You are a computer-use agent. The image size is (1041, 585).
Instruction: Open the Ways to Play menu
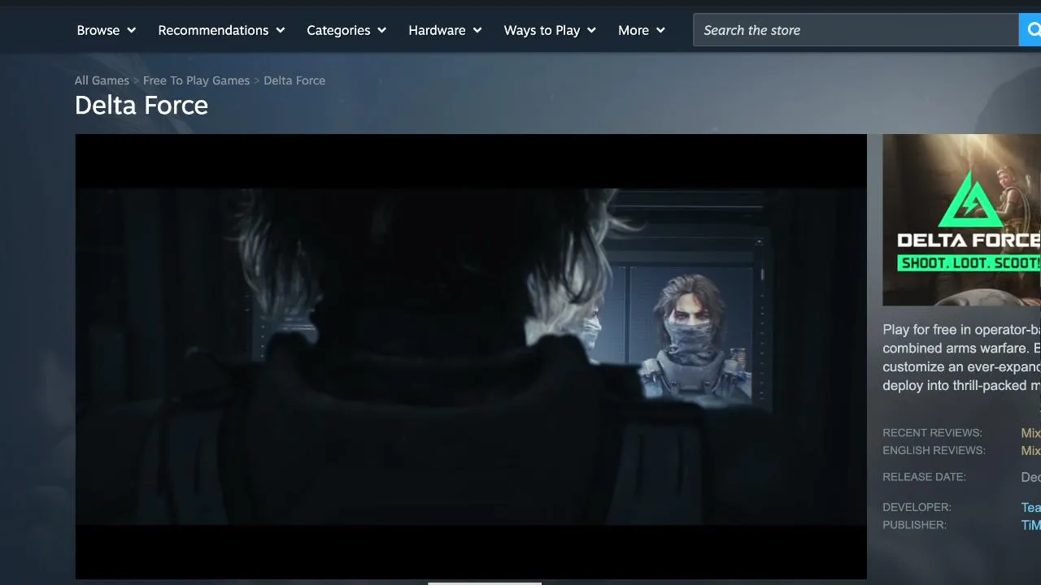[x=550, y=30]
